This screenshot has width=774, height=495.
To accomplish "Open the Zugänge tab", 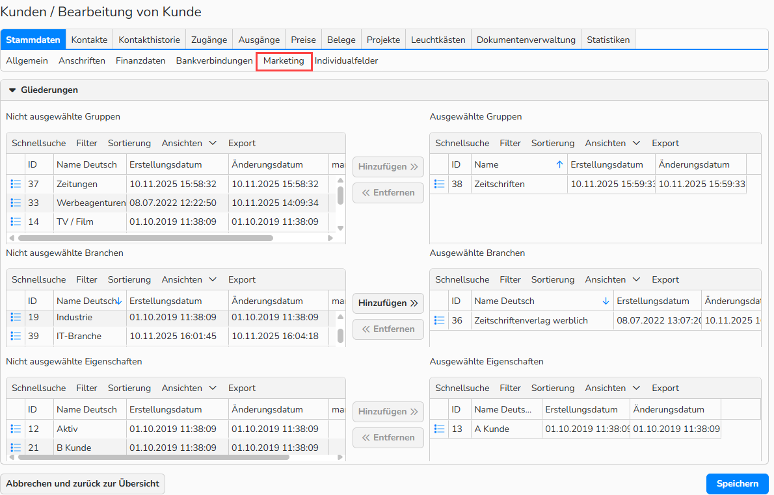I will point(209,40).
